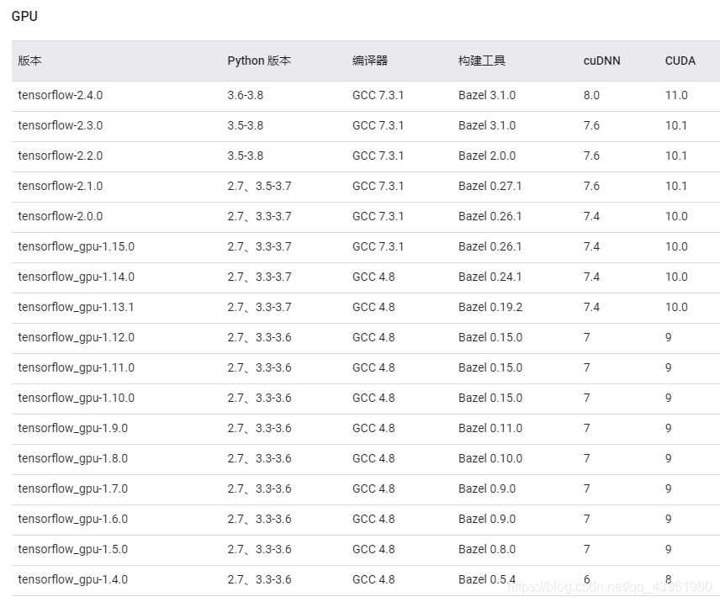The width and height of the screenshot is (720, 602).
Task: Click CUDA "9" in tensorflow_gpu-1.9.0 row
Action: click(x=669, y=428)
